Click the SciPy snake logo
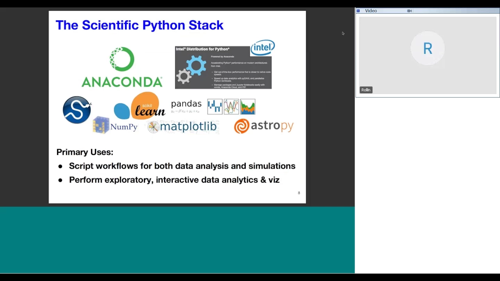Screen dimensions: 500x281 (77, 110)
